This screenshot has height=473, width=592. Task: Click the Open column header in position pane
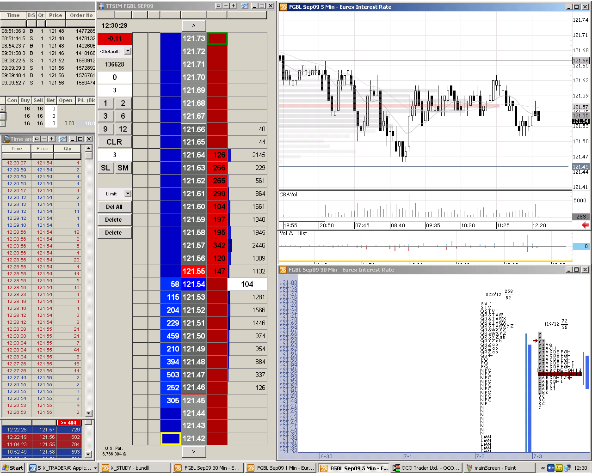coord(66,100)
